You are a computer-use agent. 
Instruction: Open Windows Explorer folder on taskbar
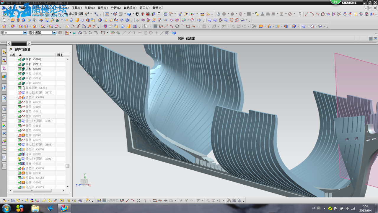pos(35,208)
